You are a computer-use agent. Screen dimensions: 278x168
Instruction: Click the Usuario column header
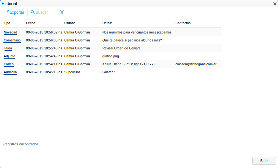pyautogui.click(x=70, y=23)
